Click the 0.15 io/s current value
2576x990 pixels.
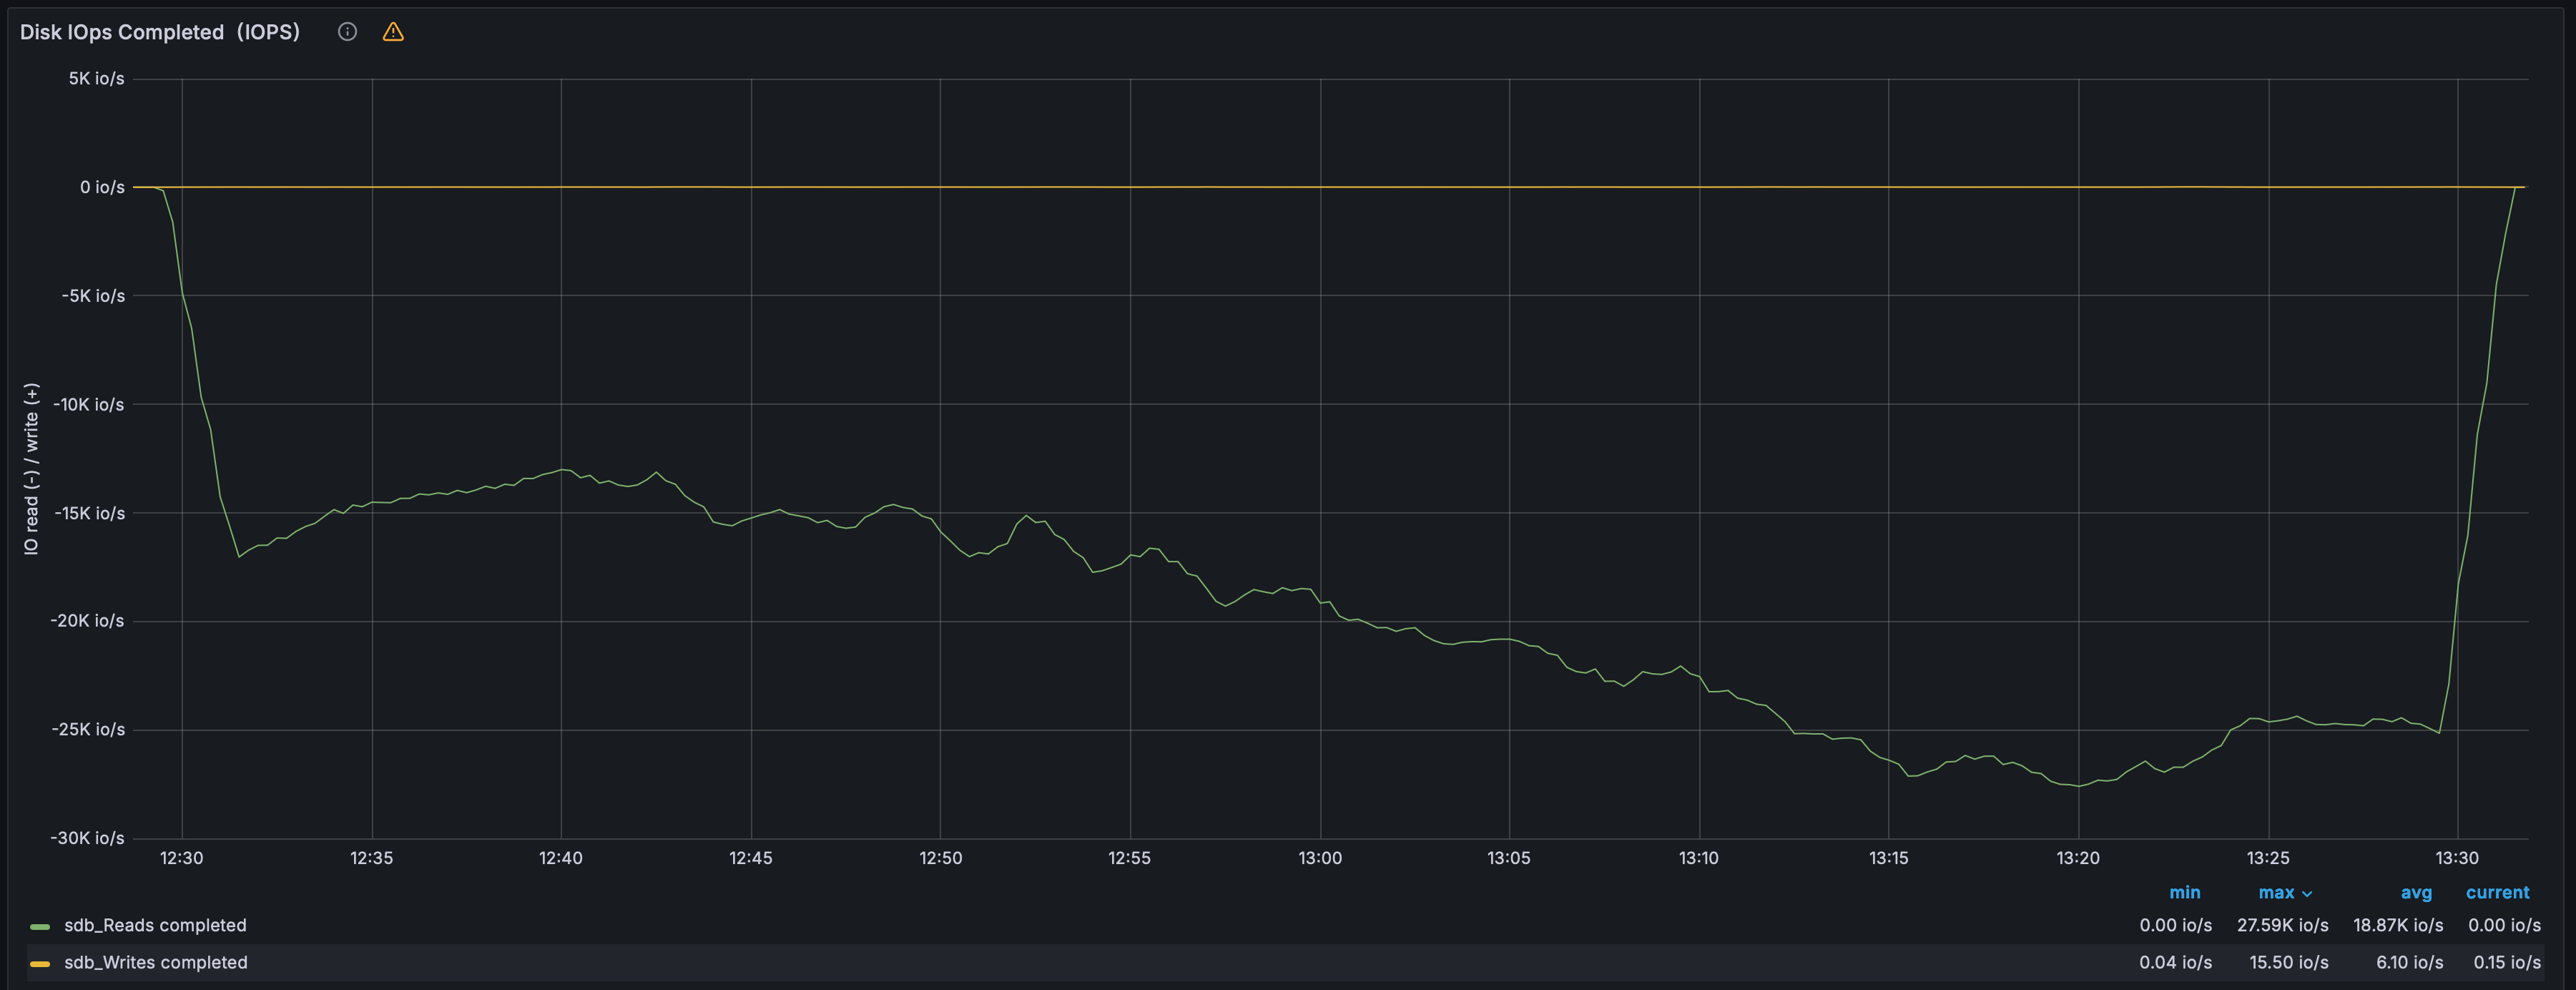(x=2507, y=962)
